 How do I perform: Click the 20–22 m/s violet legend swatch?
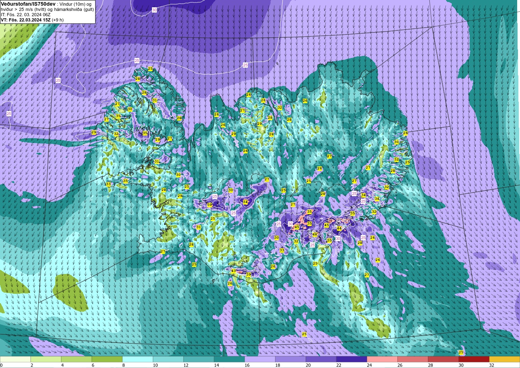pos(321,359)
